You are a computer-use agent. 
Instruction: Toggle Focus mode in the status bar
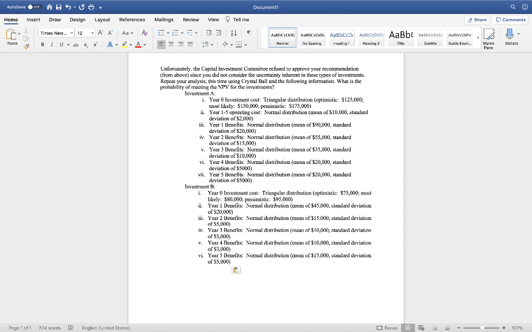(387, 326)
